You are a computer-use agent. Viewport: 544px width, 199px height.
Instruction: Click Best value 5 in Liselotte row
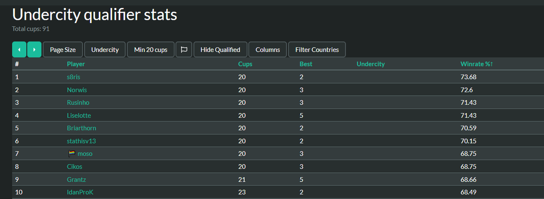tap(301, 115)
